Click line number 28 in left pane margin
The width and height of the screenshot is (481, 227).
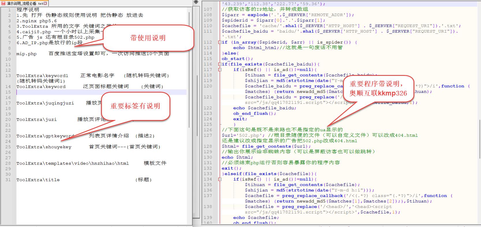(x=8, y=163)
